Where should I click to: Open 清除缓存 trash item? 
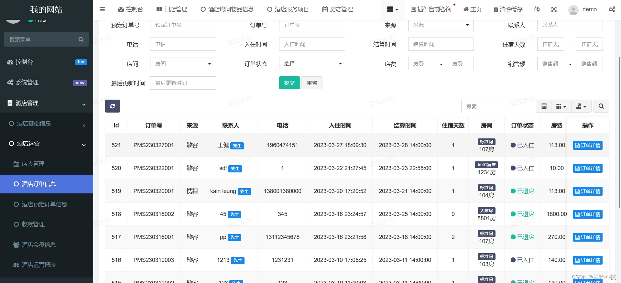[x=508, y=9]
